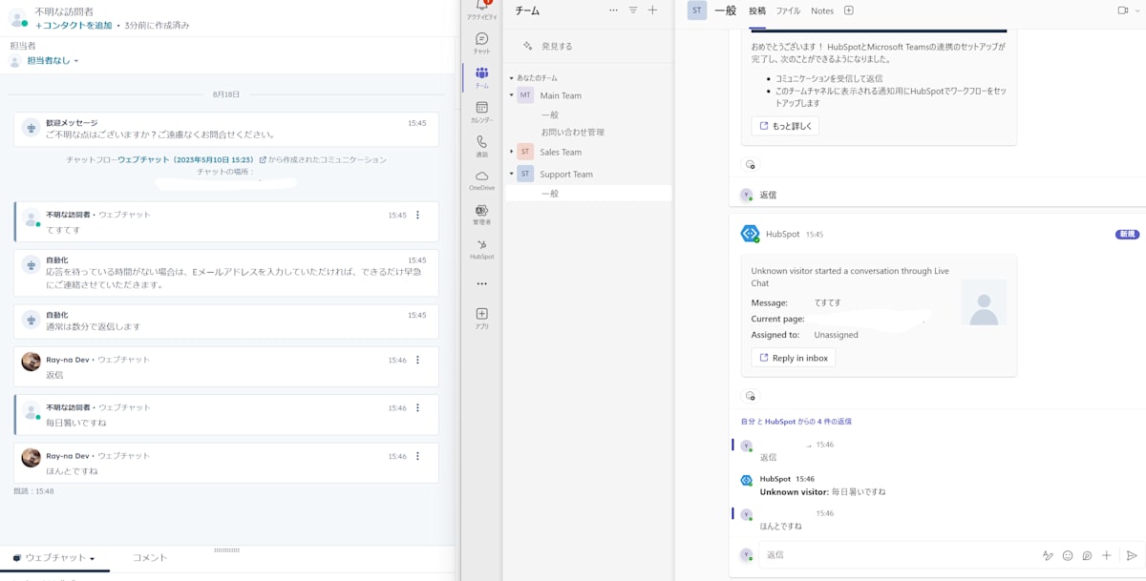Open meeting options dropdown arrow in header
The width and height of the screenshot is (1146, 581).
[1138, 10]
